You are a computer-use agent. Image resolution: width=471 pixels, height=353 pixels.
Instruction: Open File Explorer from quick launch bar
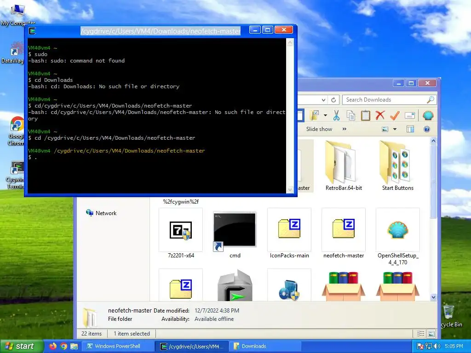[74, 346]
